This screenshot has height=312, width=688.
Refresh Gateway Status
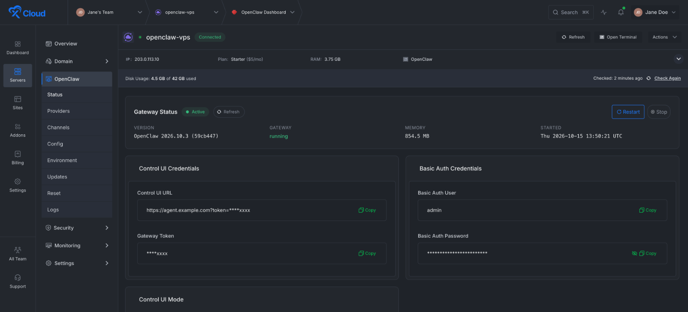(229, 112)
